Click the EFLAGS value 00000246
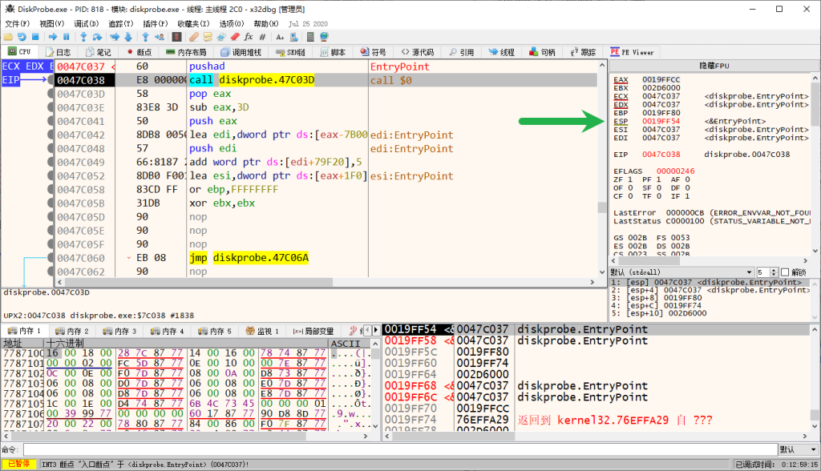 point(675,171)
